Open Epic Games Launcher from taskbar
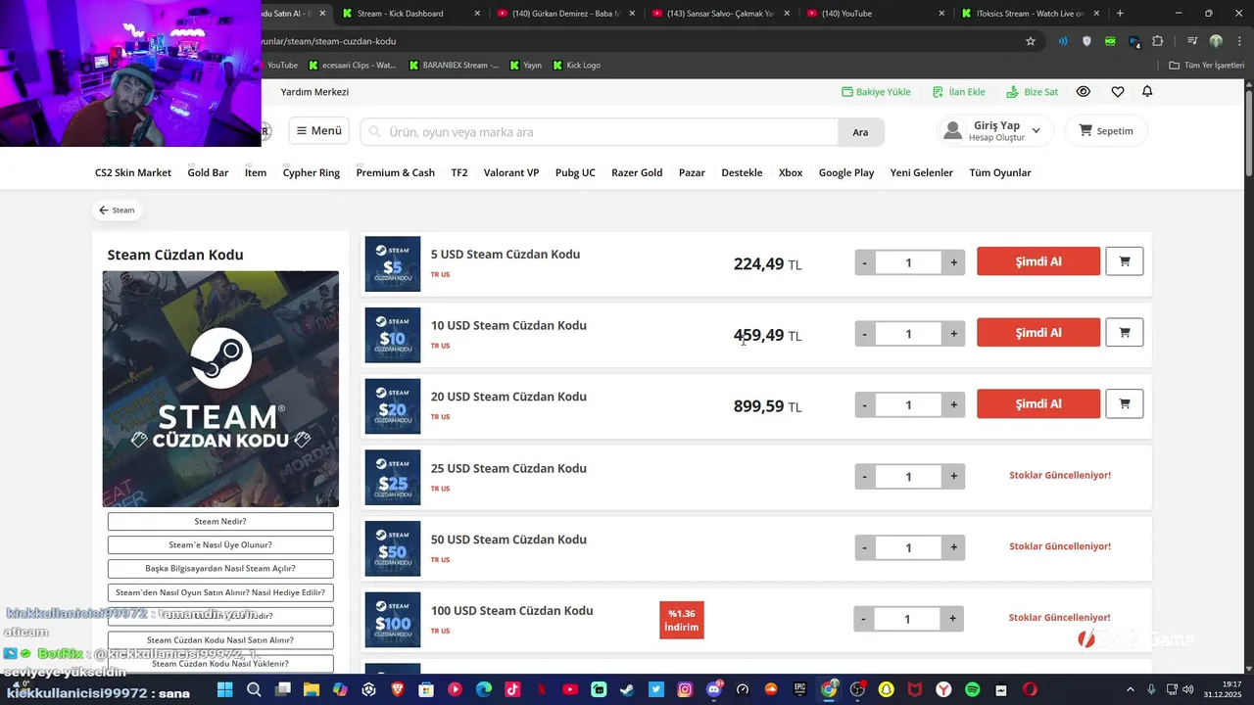This screenshot has width=1254, height=705. pyautogui.click(x=799, y=689)
